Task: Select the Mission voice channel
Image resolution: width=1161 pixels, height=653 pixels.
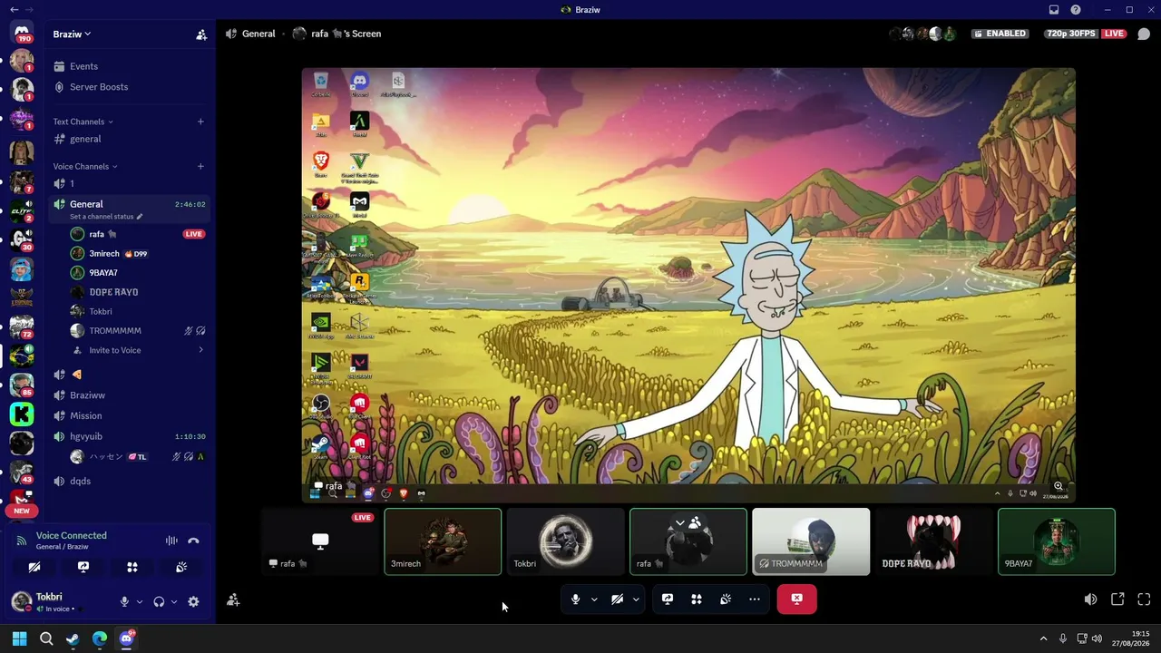Action: pyautogui.click(x=131, y=416)
